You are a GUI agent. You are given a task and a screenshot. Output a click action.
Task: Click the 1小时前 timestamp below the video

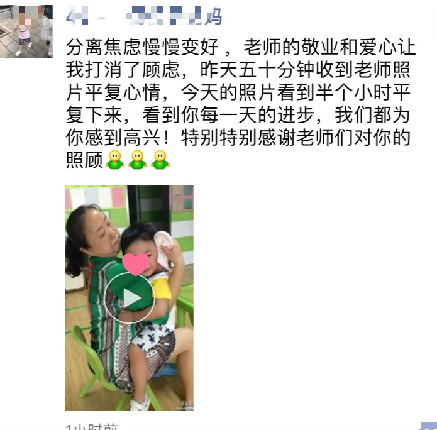92,427
